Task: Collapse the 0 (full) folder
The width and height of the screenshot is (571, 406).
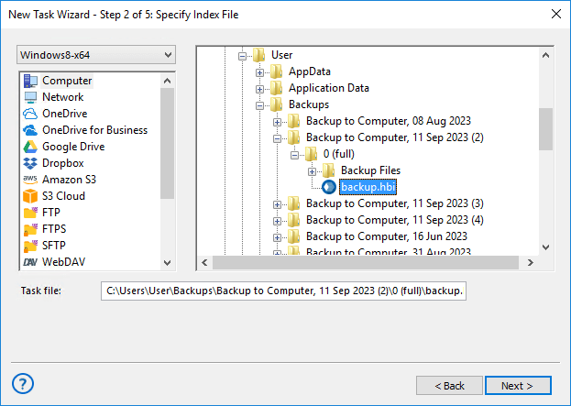Action: pyautogui.click(x=295, y=155)
